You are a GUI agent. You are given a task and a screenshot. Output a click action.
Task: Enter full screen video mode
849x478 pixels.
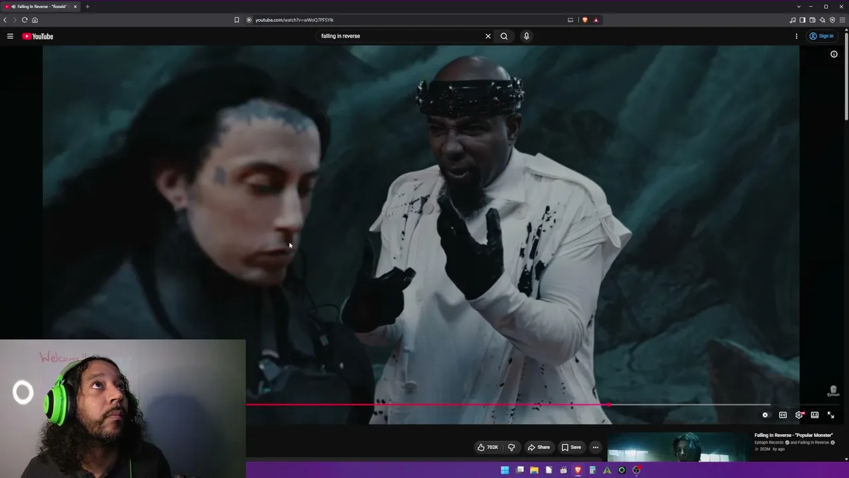click(x=830, y=415)
